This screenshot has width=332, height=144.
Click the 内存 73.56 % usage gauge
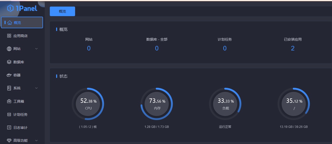[x=157, y=104]
